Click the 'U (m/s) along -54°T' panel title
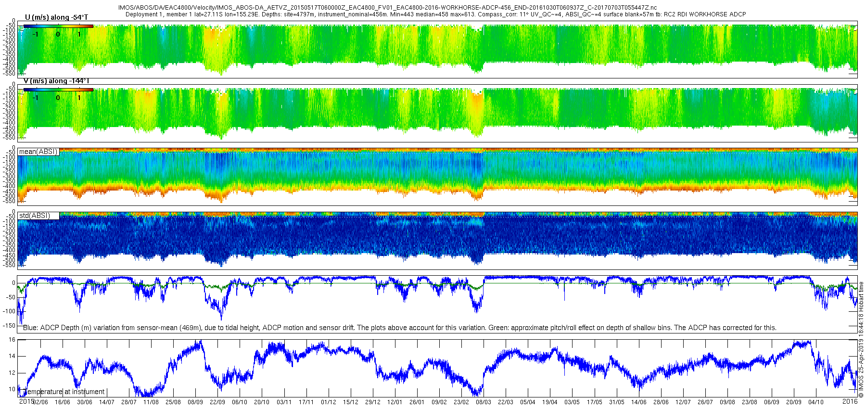 pos(56,17)
